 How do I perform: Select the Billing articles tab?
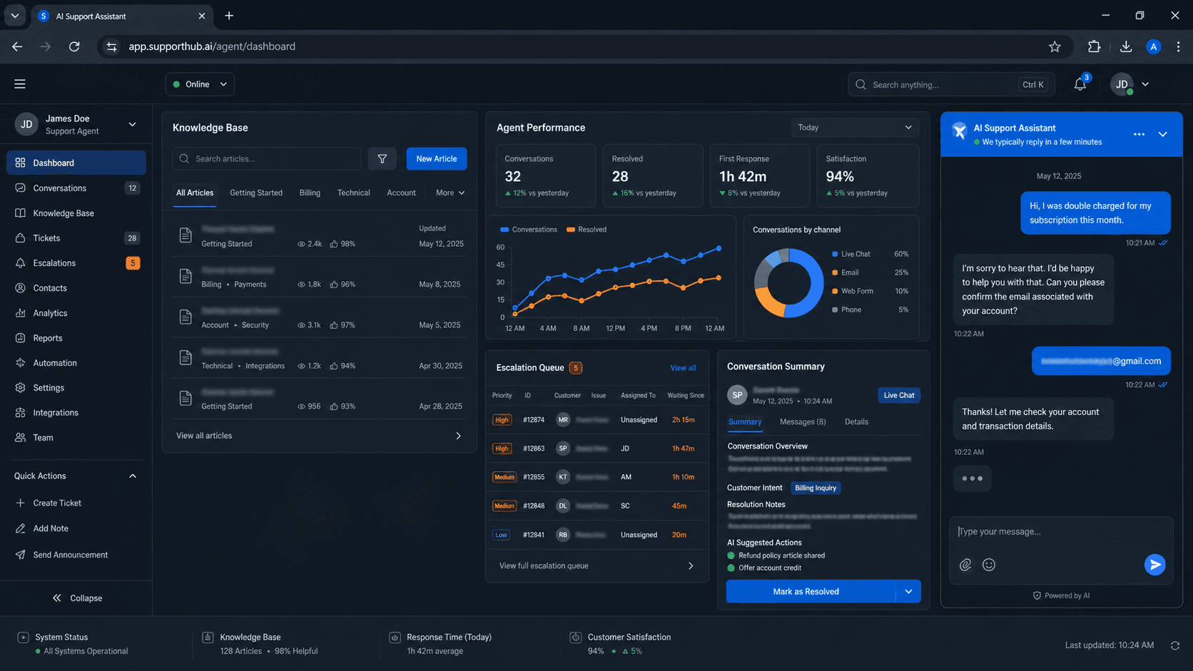point(310,193)
